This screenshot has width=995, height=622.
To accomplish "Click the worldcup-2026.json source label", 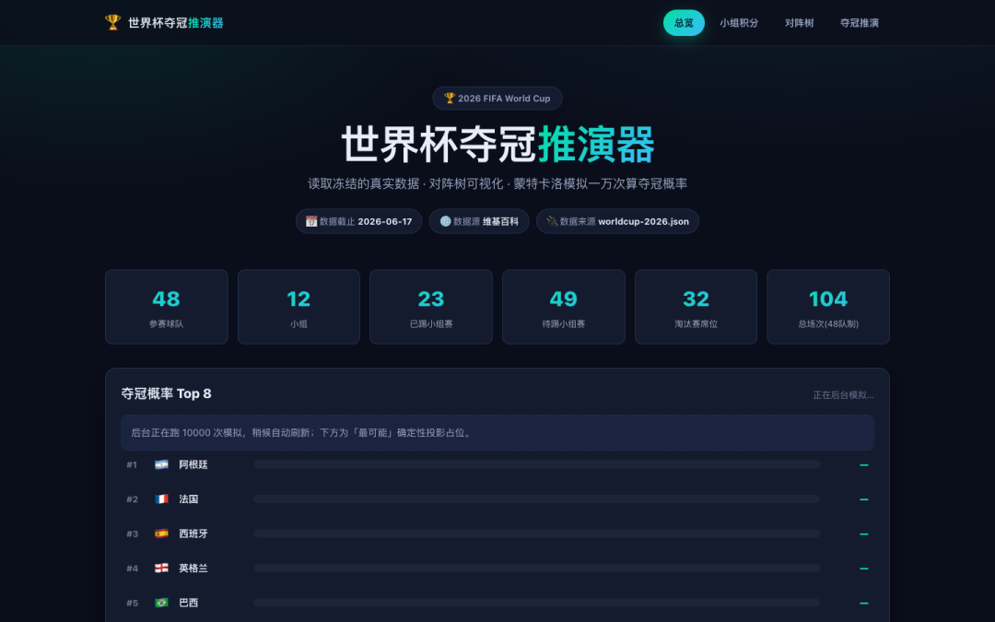I will click(x=643, y=221).
